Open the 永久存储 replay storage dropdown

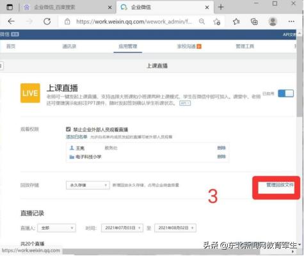click(x=88, y=185)
